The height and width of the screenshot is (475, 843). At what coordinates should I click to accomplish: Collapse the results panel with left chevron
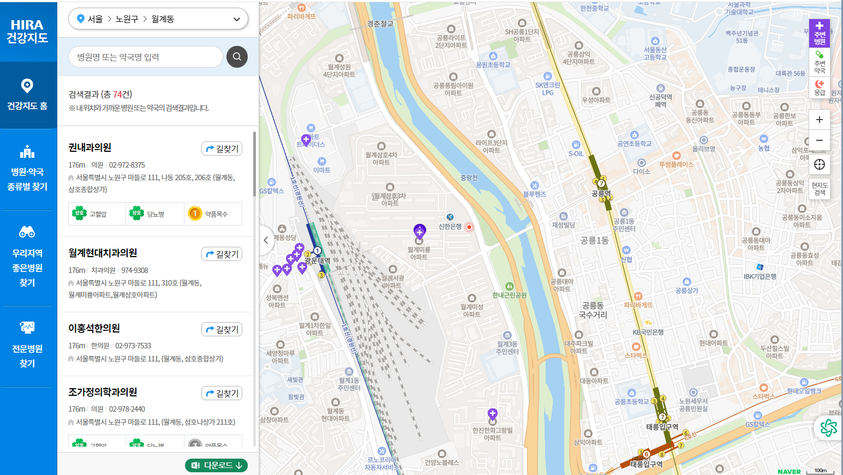click(266, 240)
